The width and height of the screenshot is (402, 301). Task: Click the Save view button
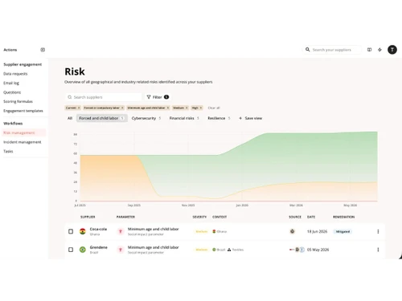tap(250, 118)
